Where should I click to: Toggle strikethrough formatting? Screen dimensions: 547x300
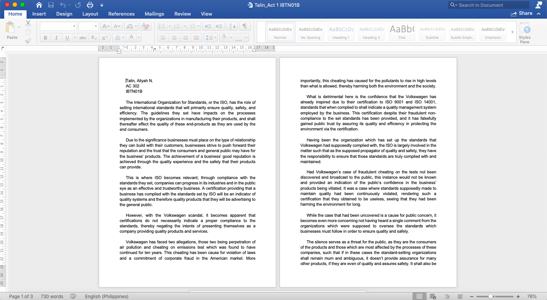coord(83,38)
